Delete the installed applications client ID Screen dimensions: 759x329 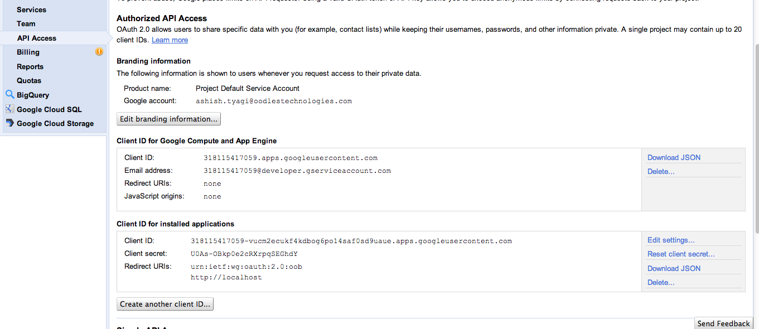point(661,282)
